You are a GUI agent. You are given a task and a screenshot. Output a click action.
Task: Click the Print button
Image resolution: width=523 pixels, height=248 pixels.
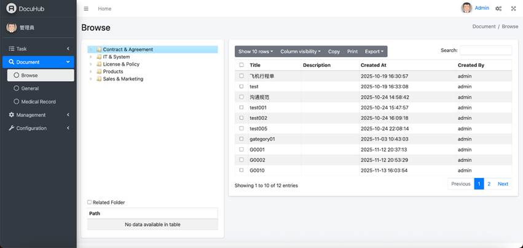point(352,52)
